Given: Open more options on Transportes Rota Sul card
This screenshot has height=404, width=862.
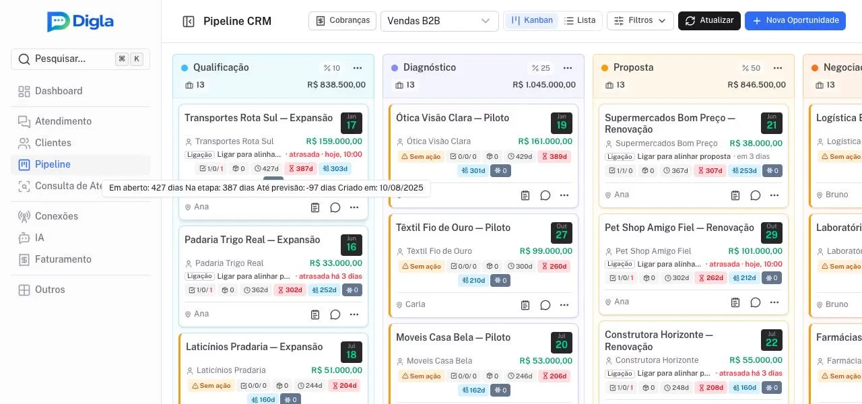Looking at the screenshot, I should [354, 207].
